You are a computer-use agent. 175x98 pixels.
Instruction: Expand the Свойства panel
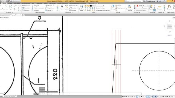pos(137,13)
